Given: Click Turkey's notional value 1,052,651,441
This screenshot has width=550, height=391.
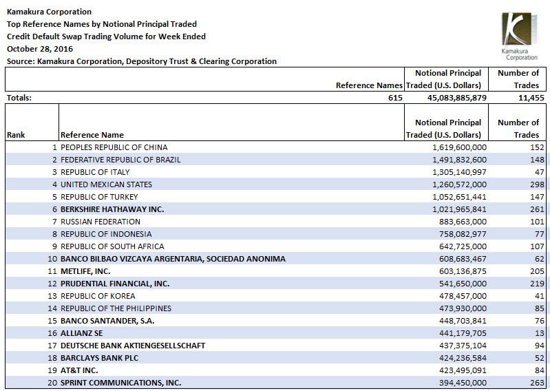Looking at the screenshot, I should pos(460,197).
